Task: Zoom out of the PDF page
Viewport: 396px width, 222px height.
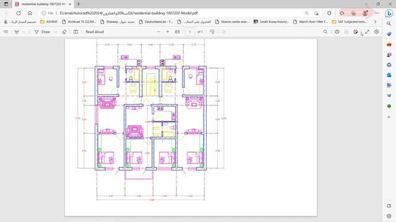Action: 158,31
